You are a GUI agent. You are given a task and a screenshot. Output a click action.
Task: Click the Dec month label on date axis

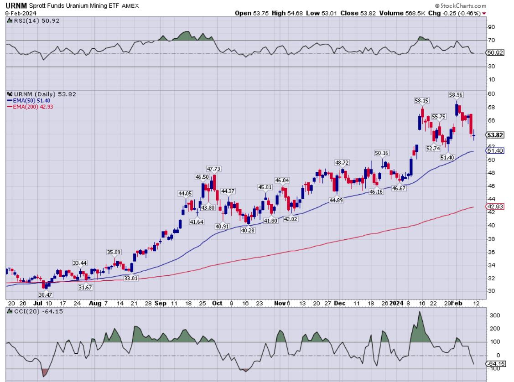[x=340, y=304]
